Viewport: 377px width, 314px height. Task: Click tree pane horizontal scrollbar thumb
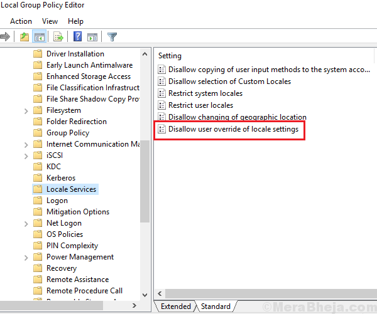(x=52, y=305)
